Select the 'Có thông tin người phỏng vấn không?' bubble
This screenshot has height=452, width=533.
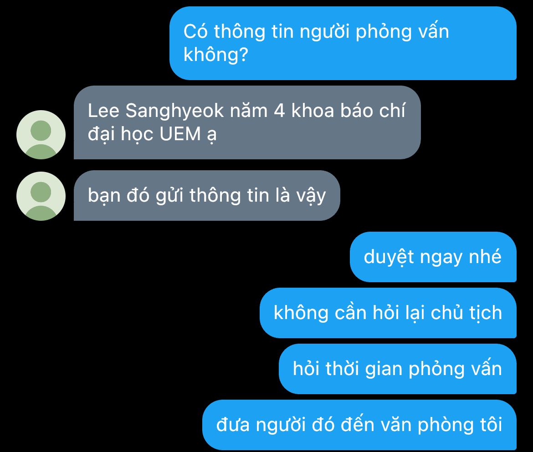(343, 43)
